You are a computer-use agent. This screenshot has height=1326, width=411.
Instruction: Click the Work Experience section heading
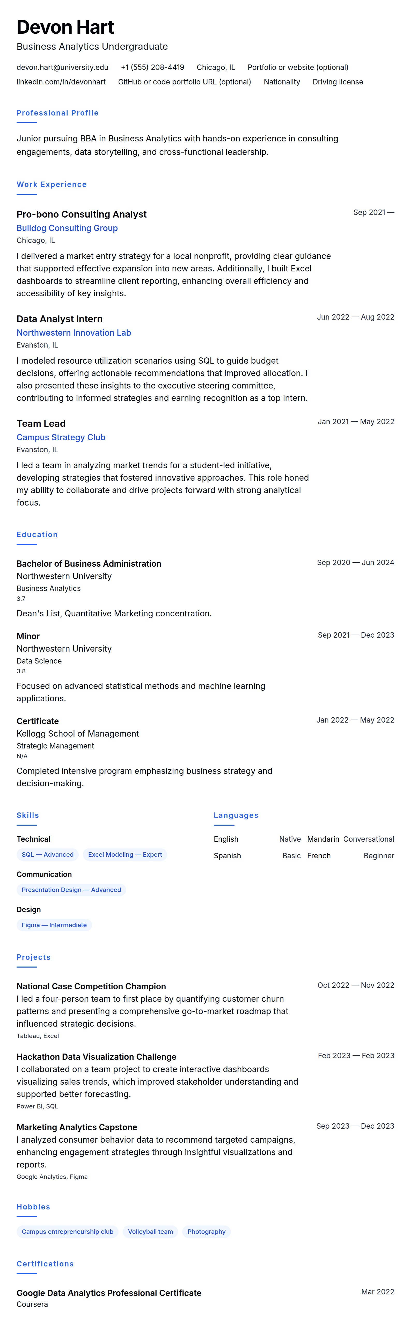[x=52, y=184]
